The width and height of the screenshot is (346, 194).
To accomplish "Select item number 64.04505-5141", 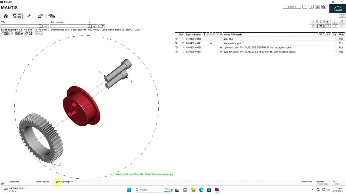I will pos(194,43).
